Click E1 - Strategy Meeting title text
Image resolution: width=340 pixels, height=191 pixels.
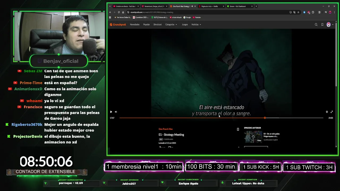coord(171,135)
